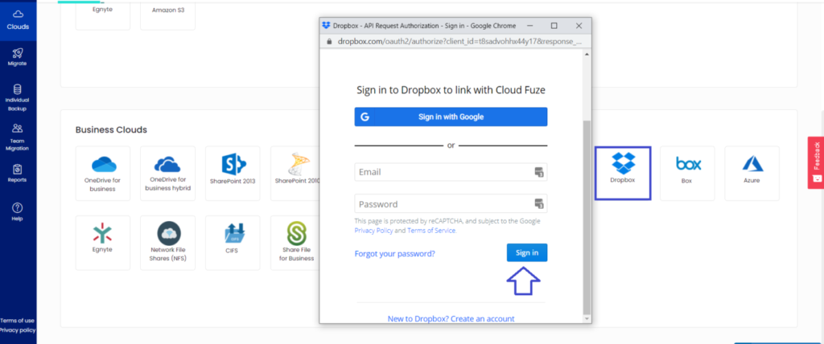Choose the SharePoint 2013 tile
The width and height of the screenshot is (824, 344).
(x=233, y=173)
